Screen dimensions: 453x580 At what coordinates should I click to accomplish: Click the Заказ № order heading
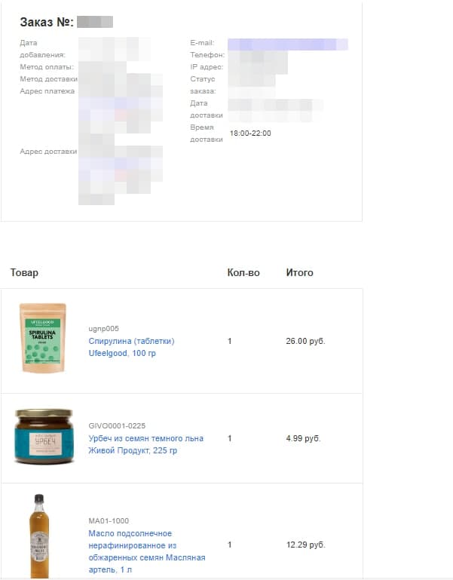tap(47, 22)
